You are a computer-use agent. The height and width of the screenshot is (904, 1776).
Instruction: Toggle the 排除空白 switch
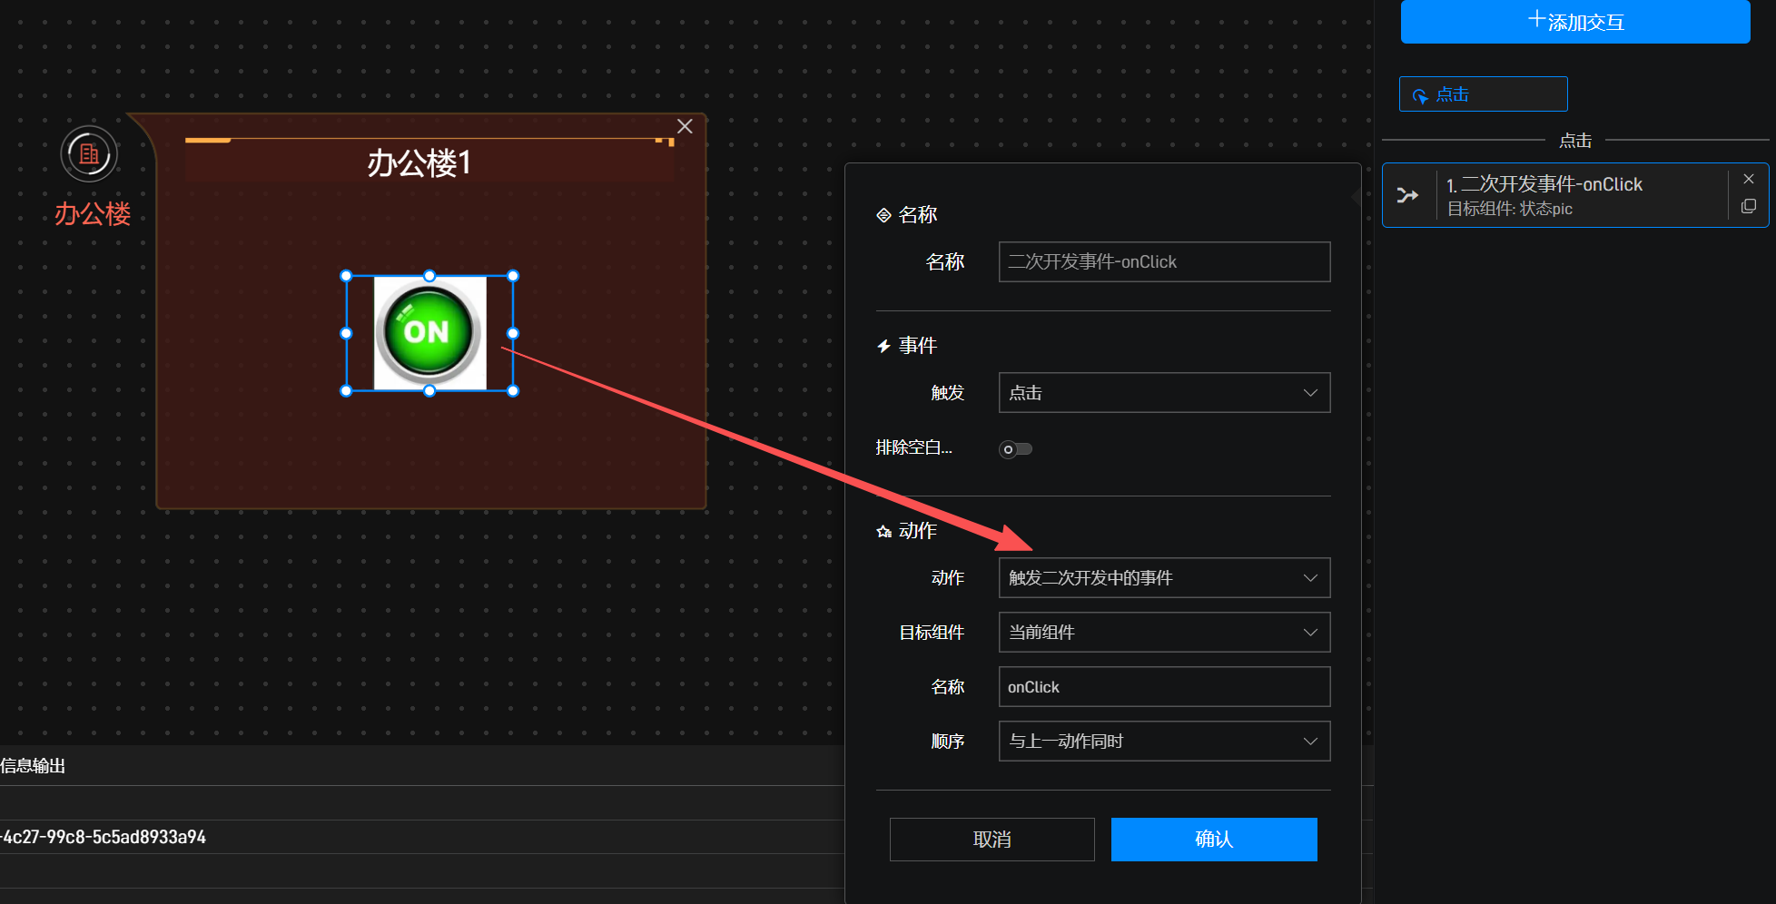tap(1015, 449)
